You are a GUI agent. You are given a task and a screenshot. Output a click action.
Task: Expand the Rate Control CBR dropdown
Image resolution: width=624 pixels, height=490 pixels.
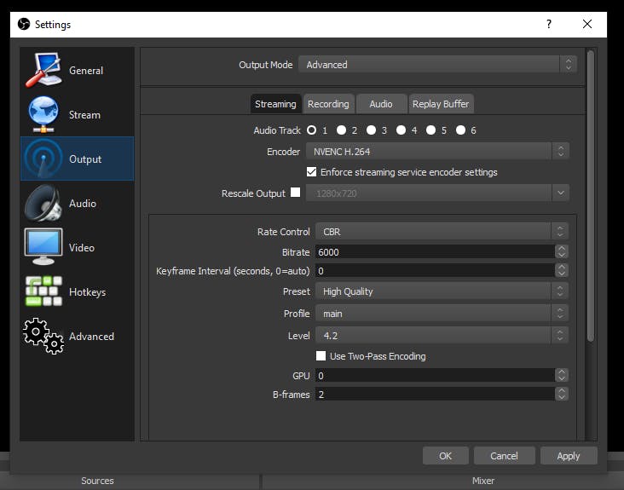tap(441, 232)
